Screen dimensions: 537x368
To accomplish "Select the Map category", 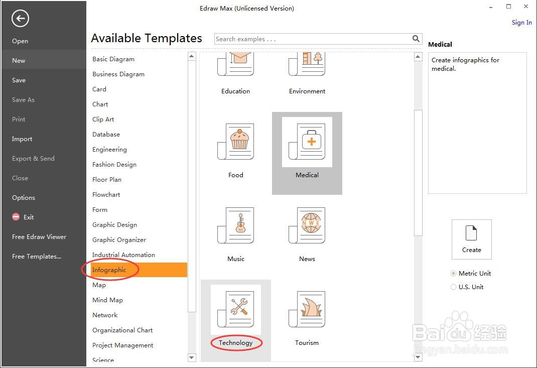I will (x=99, y=285).
